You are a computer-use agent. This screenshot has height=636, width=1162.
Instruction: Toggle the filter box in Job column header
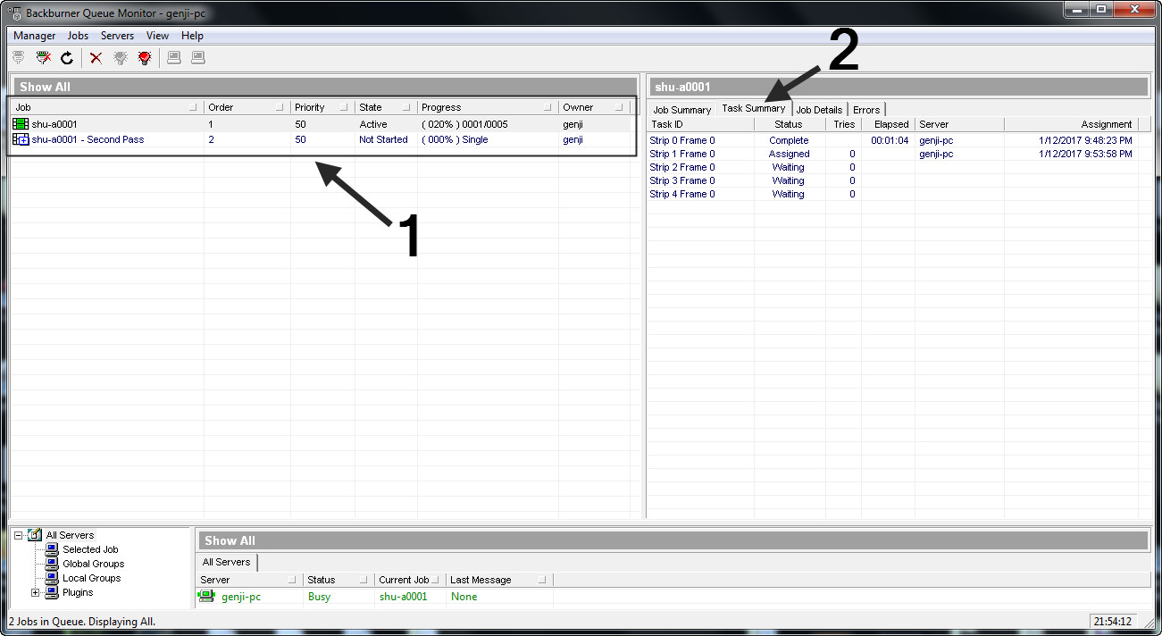(193, 108)
